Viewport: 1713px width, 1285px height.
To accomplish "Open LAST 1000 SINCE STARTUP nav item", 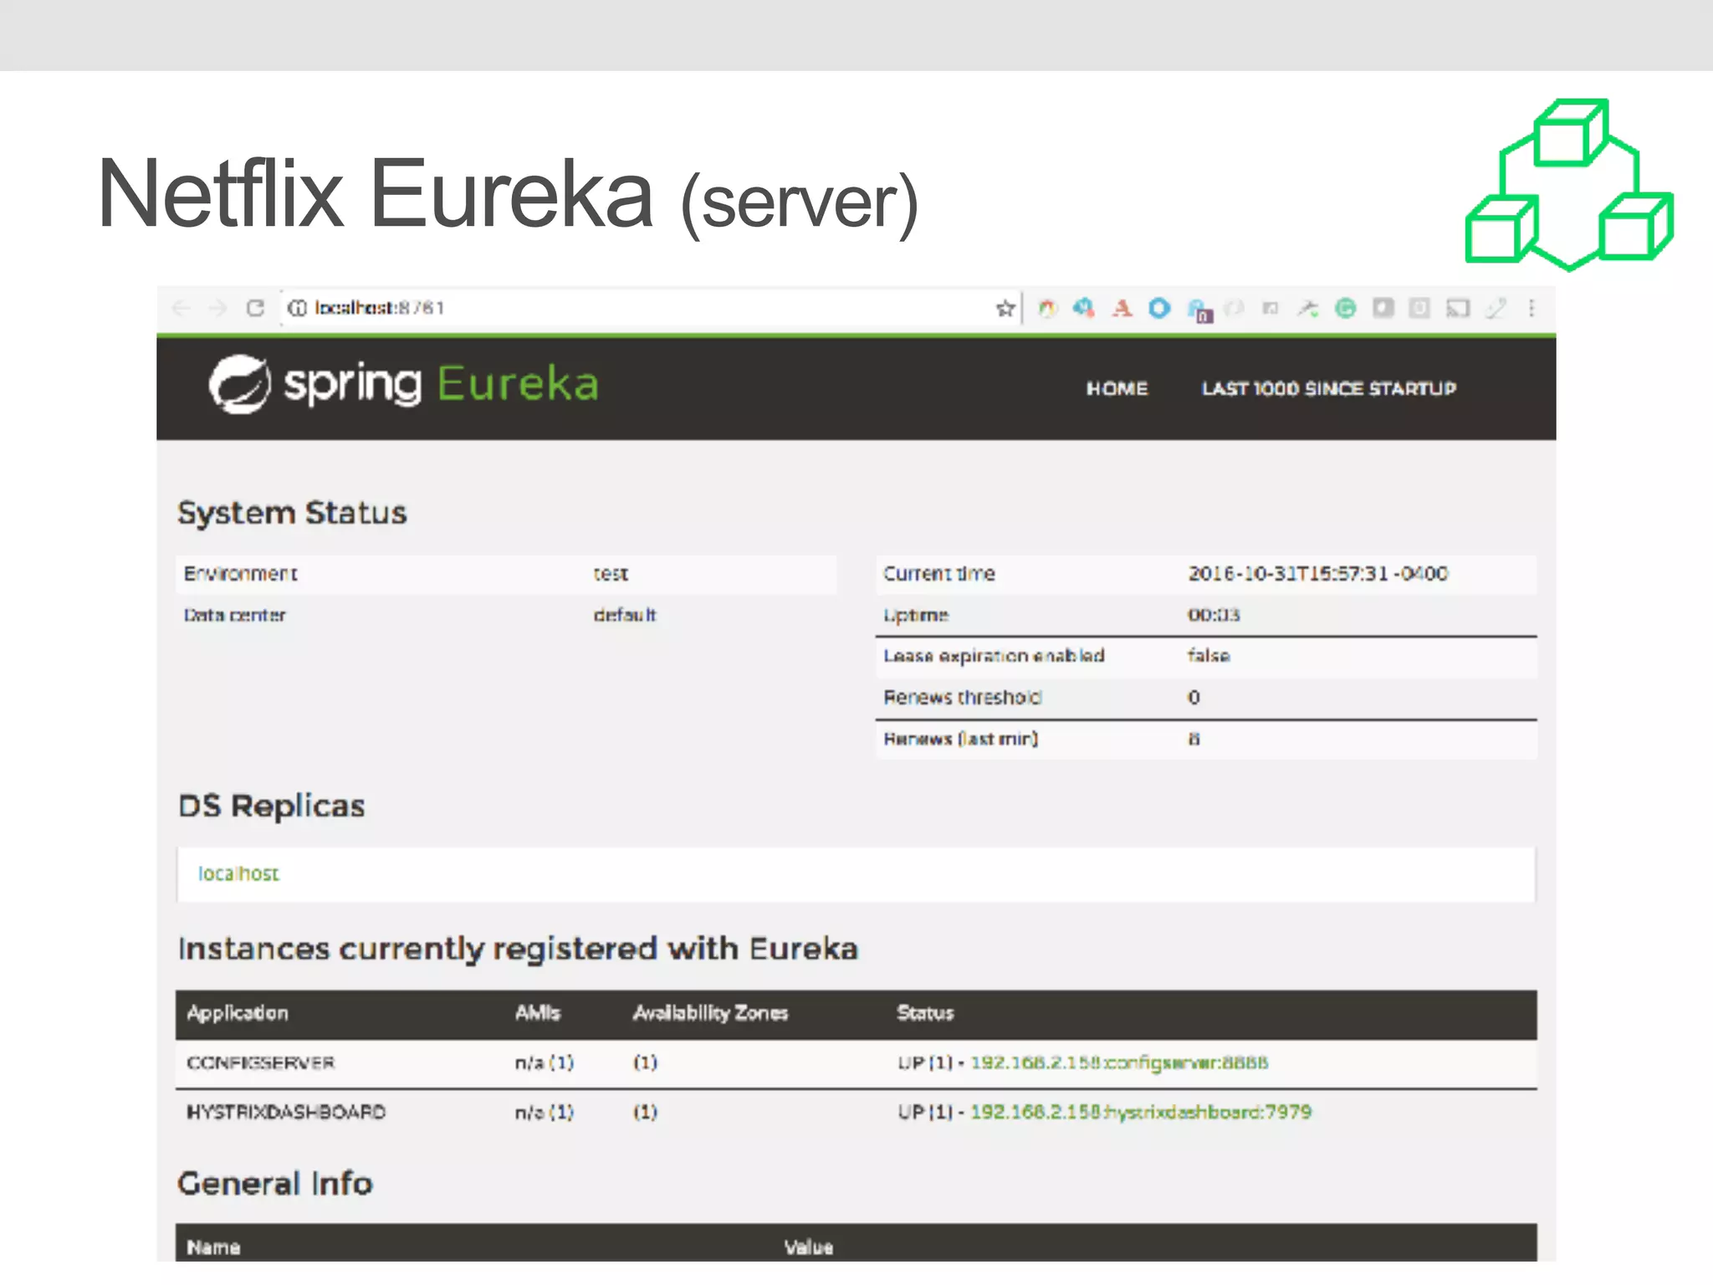I will [x=1329, y=389].
